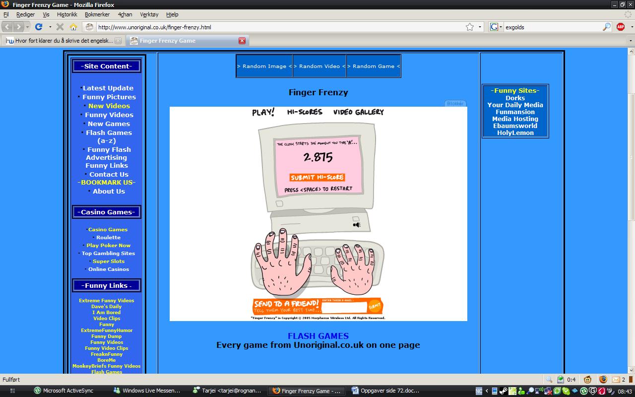
Task: Go back with the browser Back arrow
Action: (x=8, y=27)
